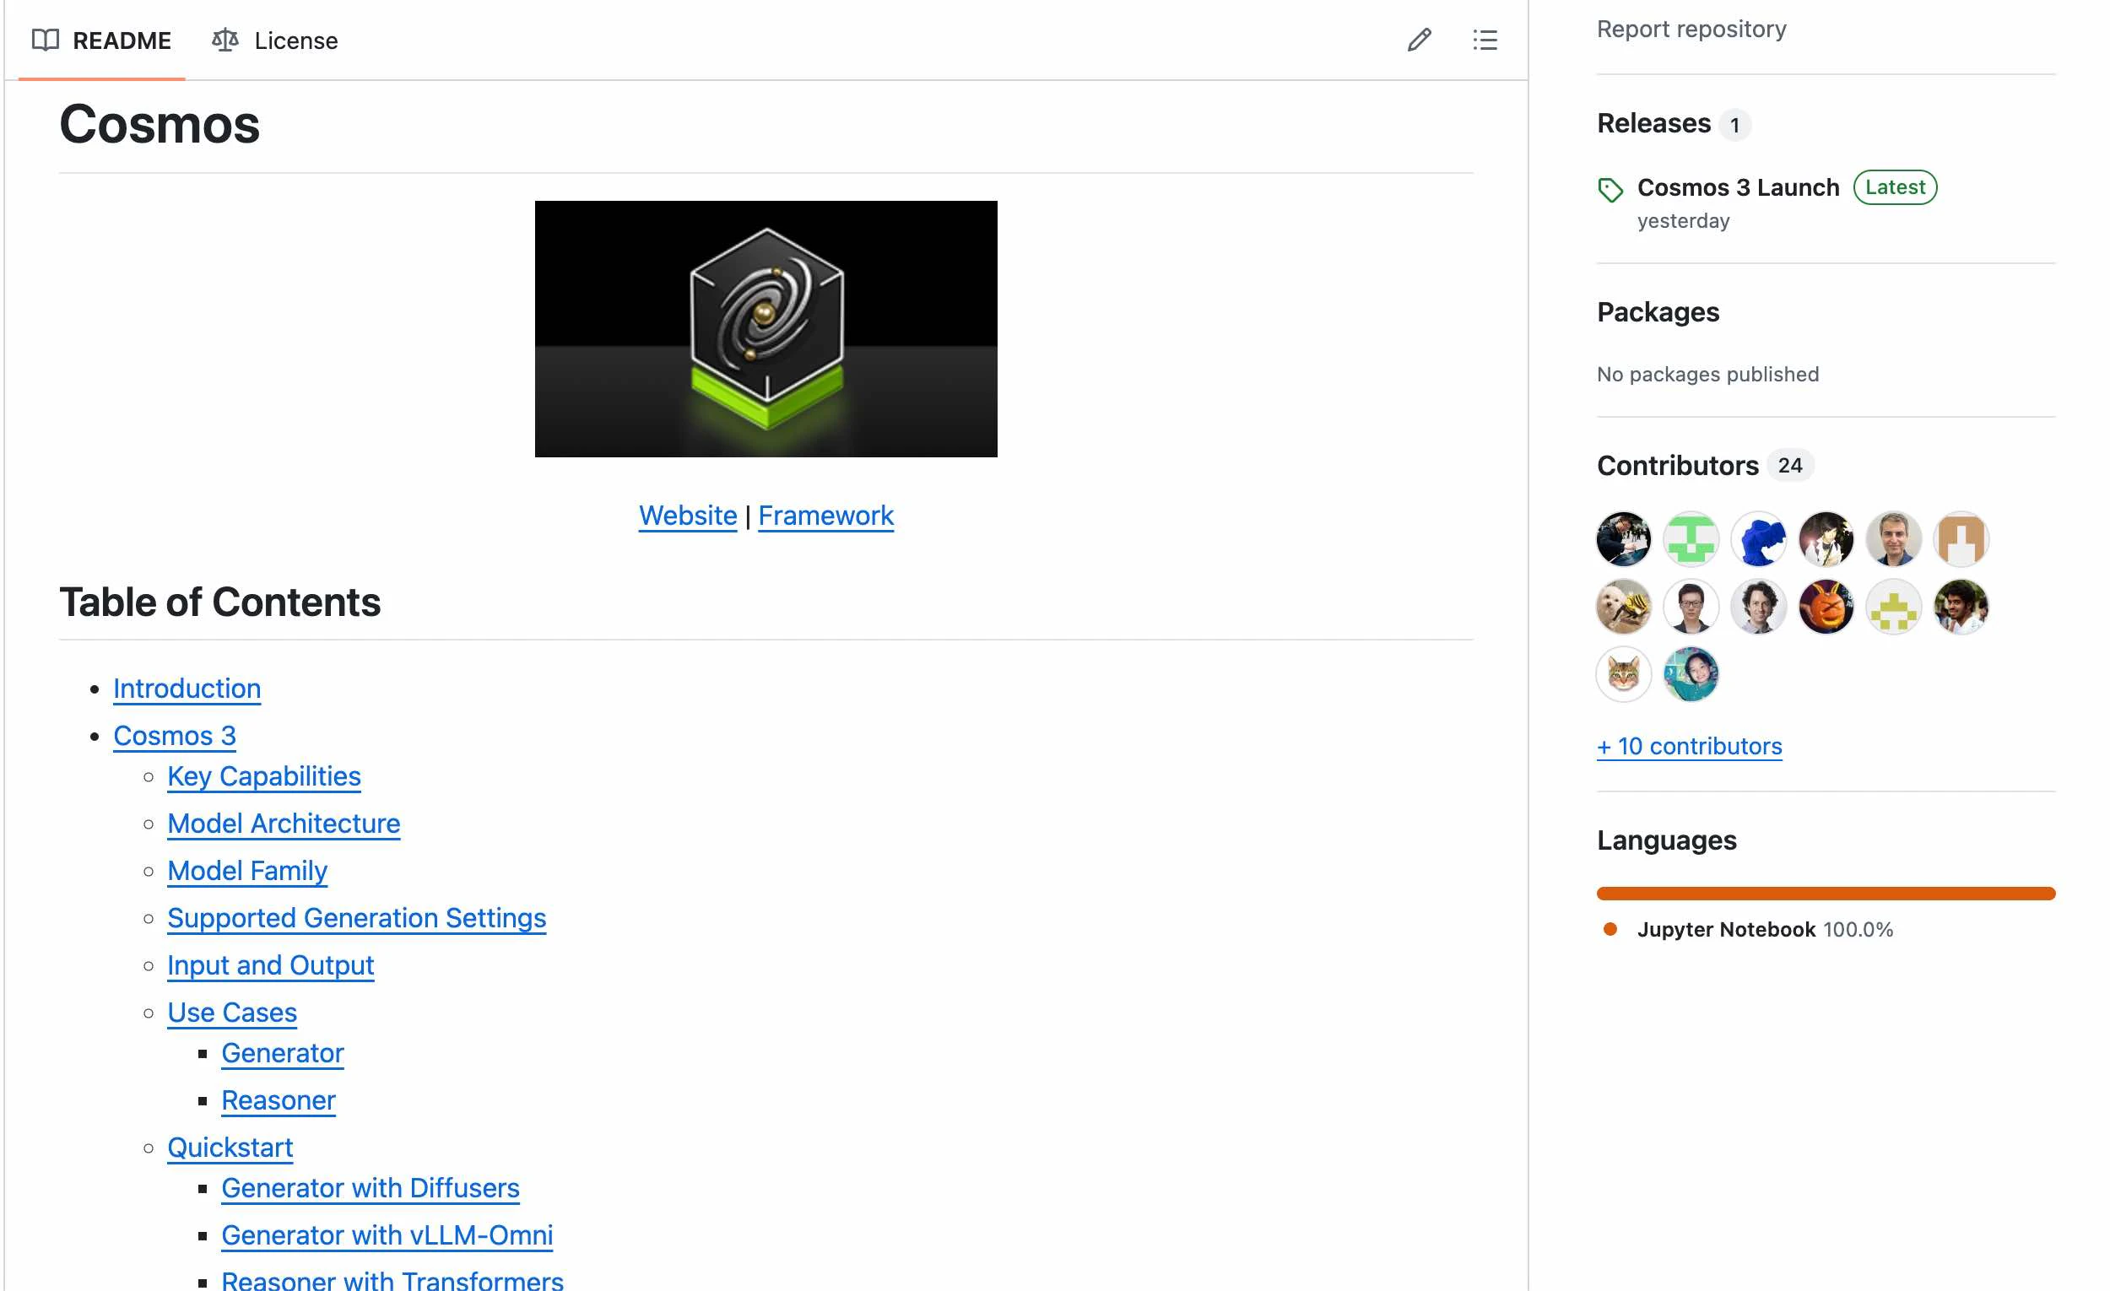Viewport: 2110px width, 1291px height.
Task: Click the green tag icon beside Cosmos 3 Launch
Action: coord(1610,190)
